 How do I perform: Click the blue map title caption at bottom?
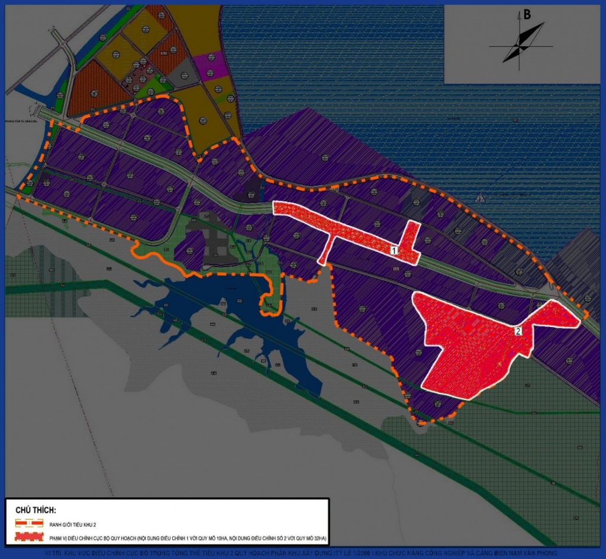point(301,553)
